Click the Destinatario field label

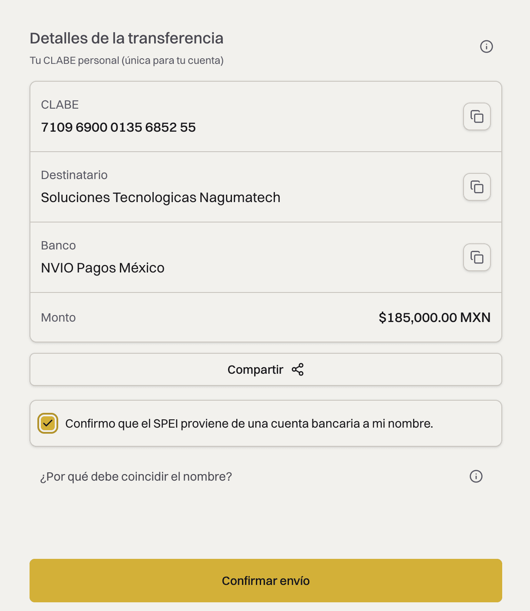point(74,175)
